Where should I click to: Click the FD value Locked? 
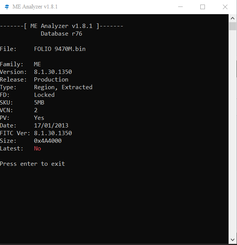click(44, 95)
